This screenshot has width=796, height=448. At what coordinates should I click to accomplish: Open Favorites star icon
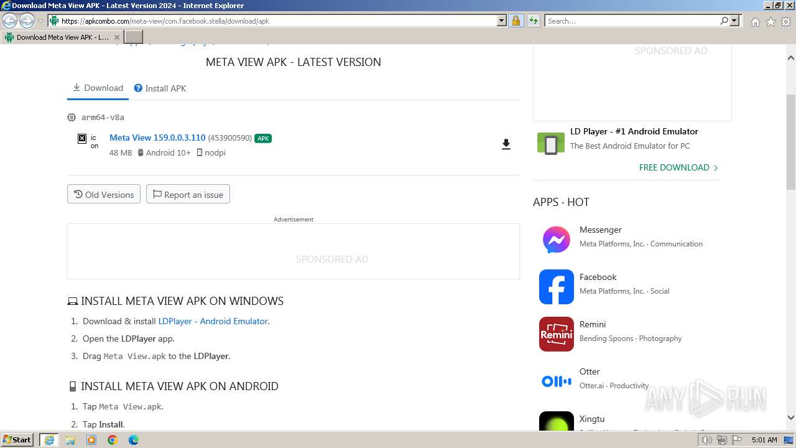[771, 22]
